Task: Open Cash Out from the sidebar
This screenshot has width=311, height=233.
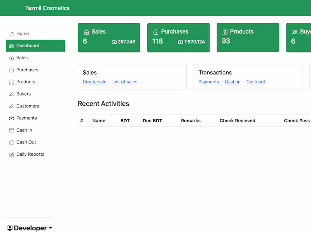Action: [x=35, y=142]
